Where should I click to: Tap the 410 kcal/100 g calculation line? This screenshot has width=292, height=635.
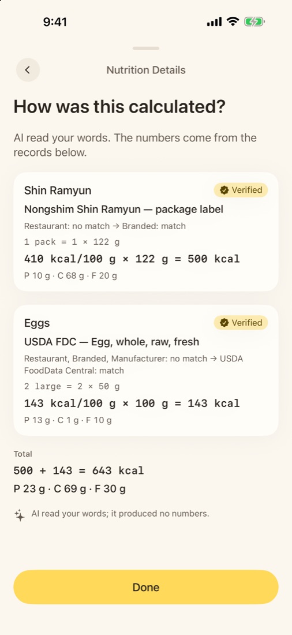(x=132, y=259)
